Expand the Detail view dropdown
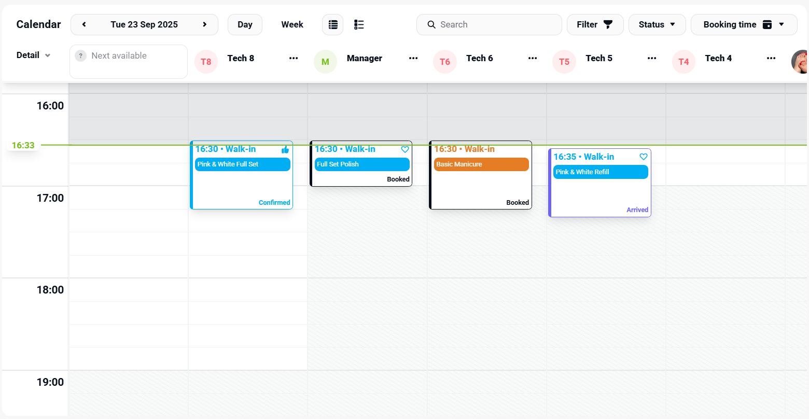Viewport: 809px width, 419px height. click(x=33, y=55)
